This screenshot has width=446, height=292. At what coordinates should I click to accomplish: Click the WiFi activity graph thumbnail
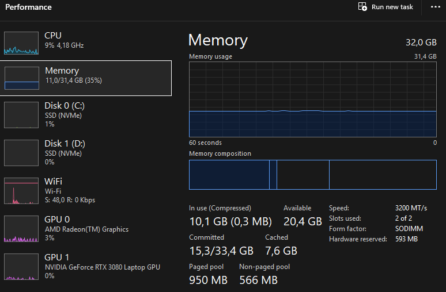21,191
